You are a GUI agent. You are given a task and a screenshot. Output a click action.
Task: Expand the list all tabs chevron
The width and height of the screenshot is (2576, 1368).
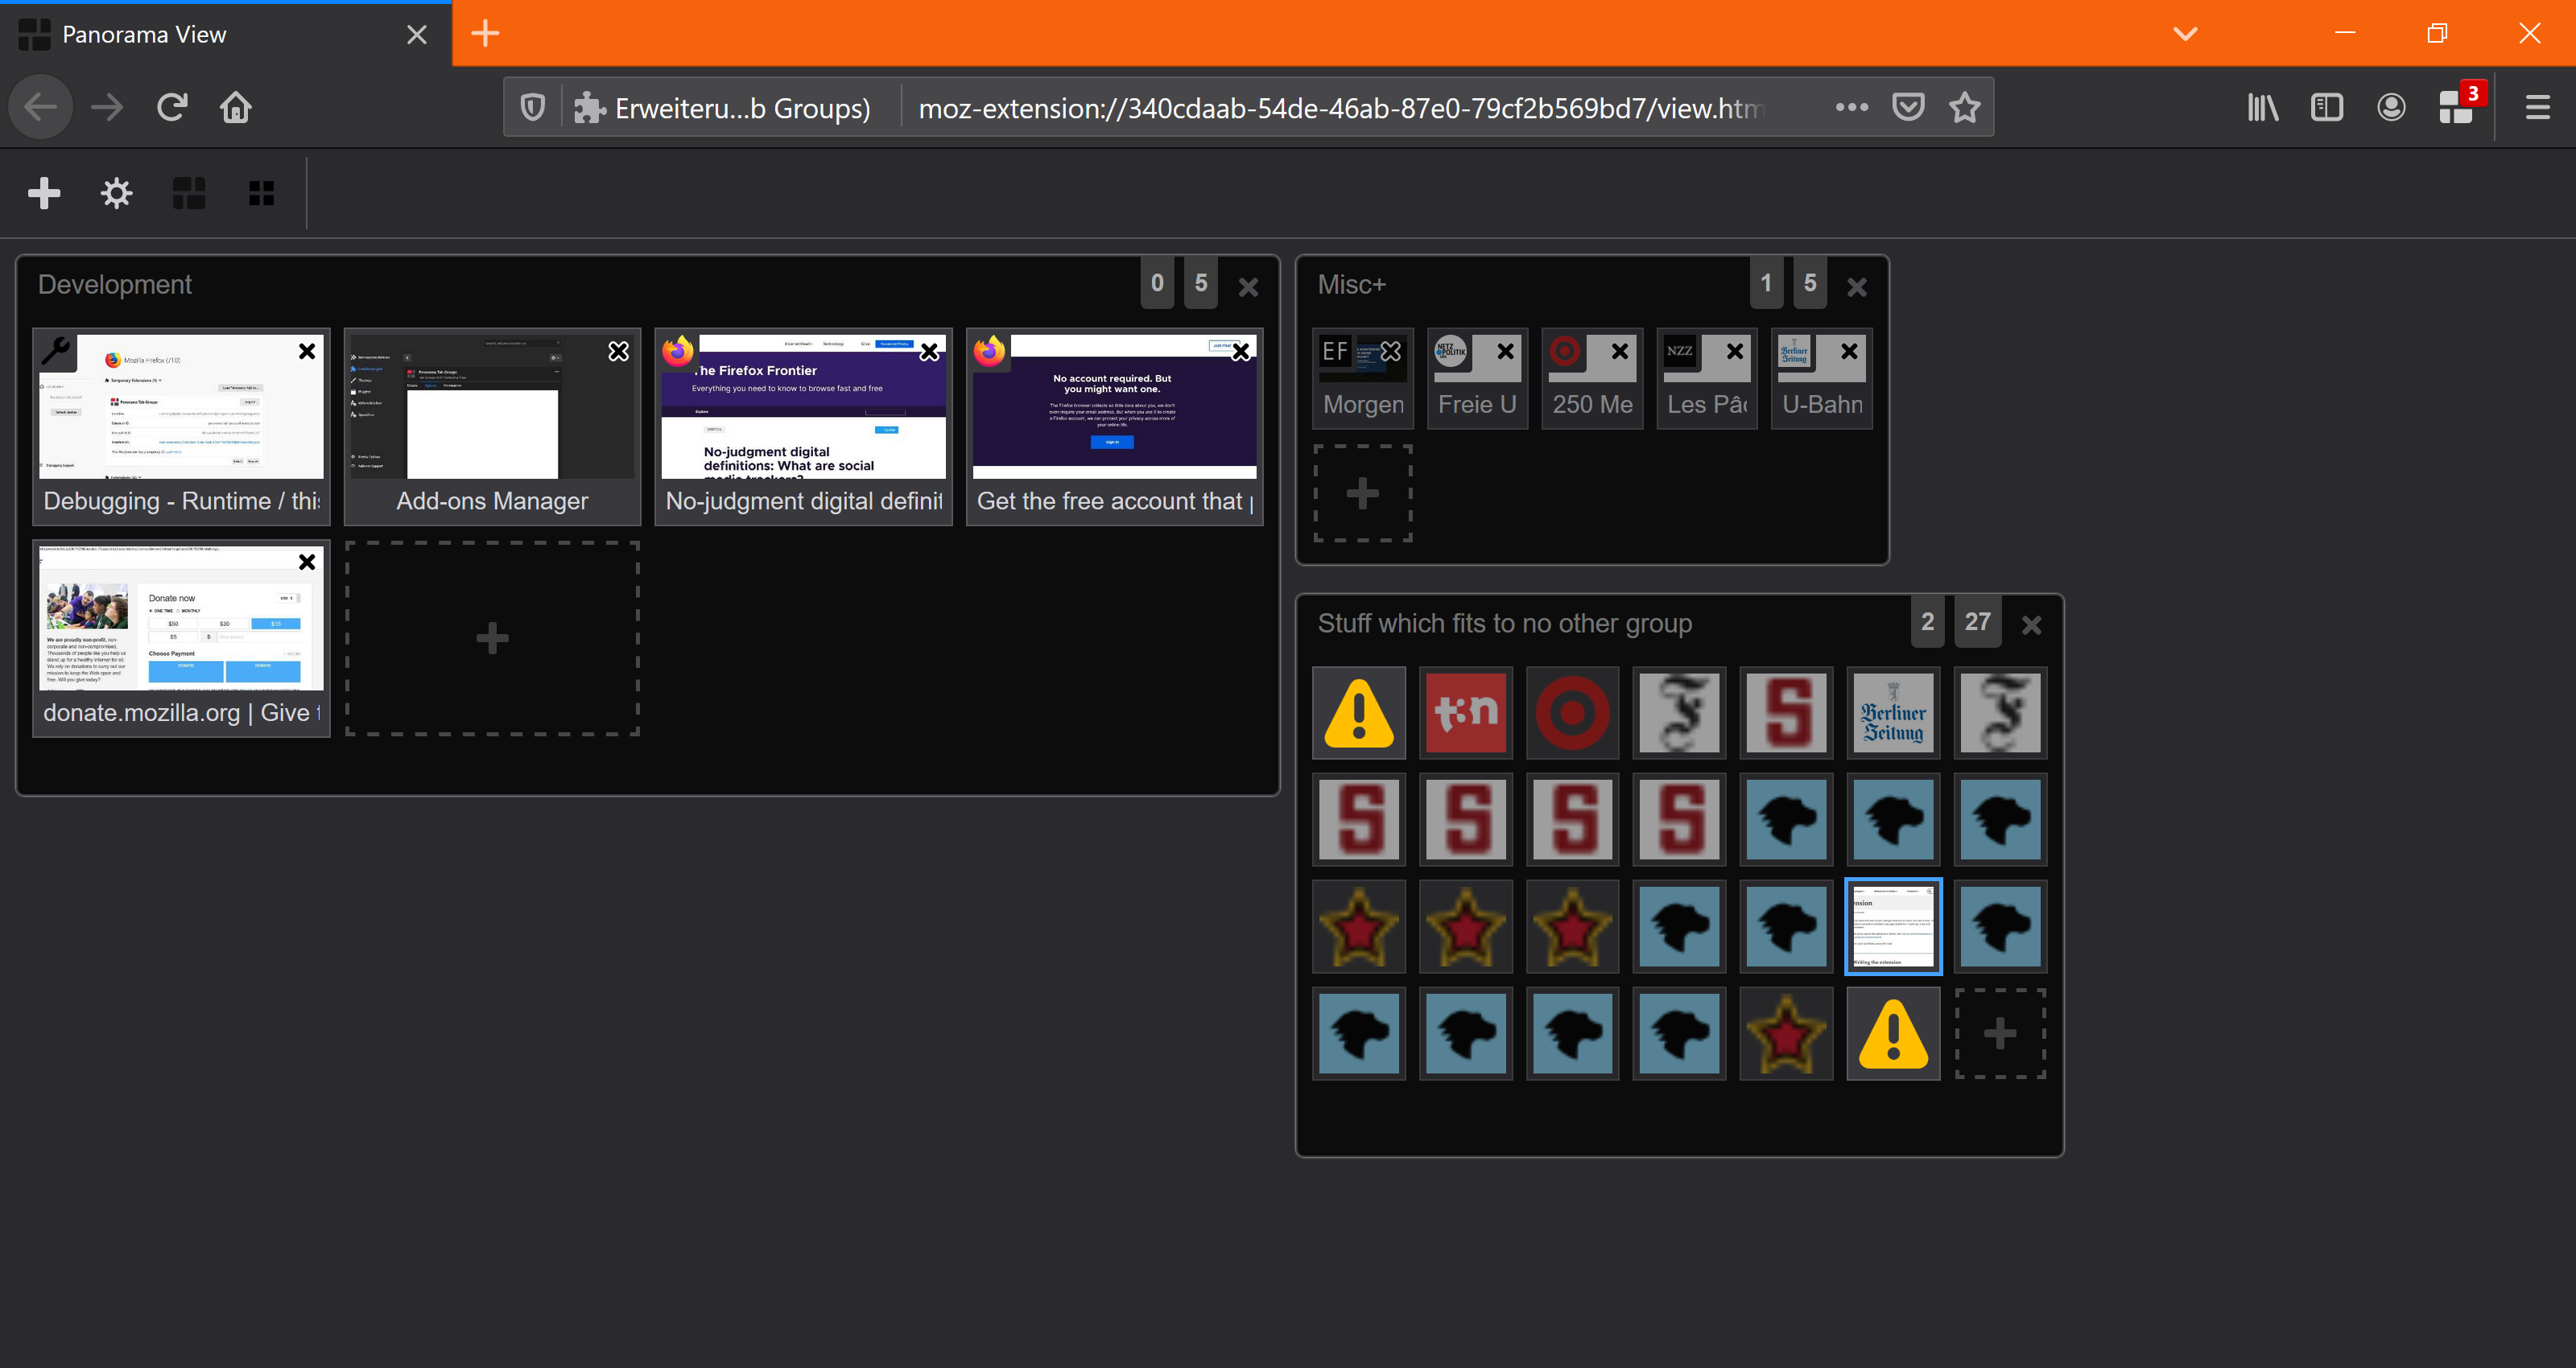pos(2185,34)
